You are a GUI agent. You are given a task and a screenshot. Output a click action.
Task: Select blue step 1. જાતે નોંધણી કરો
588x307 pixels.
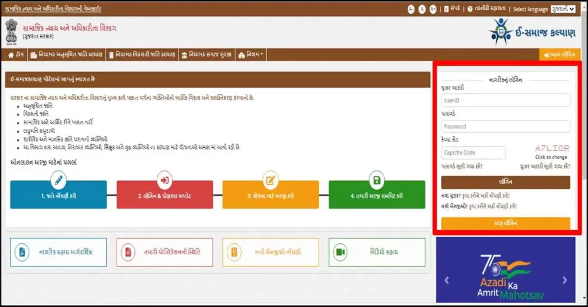click(x=59, y=195)
